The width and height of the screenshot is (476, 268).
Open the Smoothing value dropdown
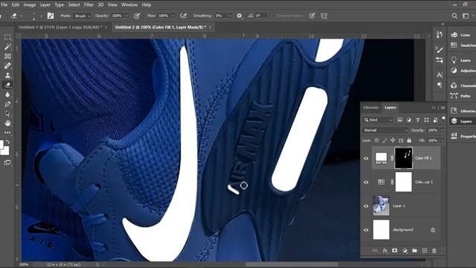pos(230,16)
